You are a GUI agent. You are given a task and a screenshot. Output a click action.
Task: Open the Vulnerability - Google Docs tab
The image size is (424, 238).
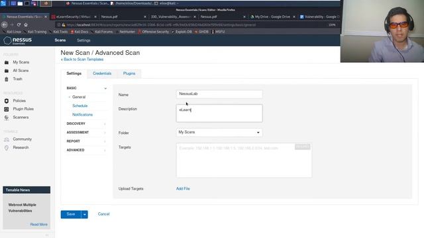point(319,17)
